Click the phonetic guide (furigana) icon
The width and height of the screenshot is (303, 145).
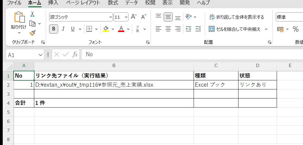click(x=138, y=29)
